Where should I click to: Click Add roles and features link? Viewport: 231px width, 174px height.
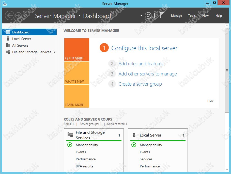pyautogui.click(x=141, y=64)
